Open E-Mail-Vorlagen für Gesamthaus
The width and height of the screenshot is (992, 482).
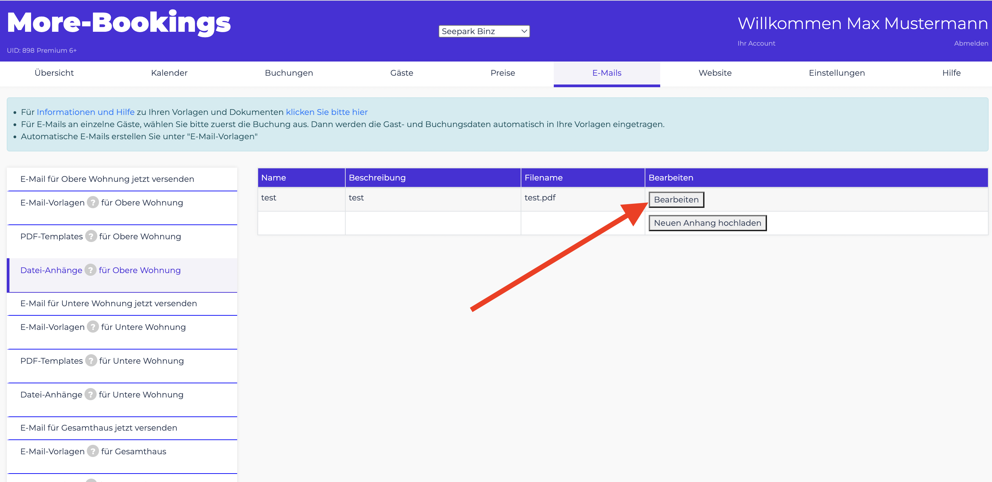[x=122, y=457]
